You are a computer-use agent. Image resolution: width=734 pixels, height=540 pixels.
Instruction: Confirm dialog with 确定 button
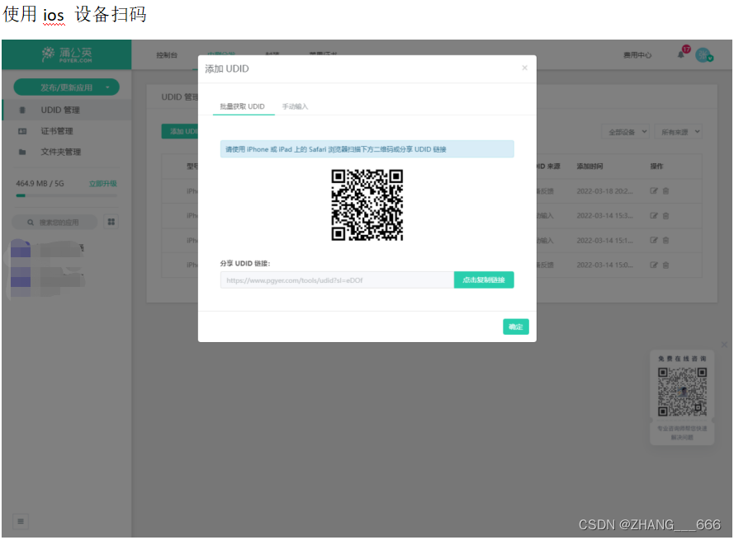(x=516, y=326)
